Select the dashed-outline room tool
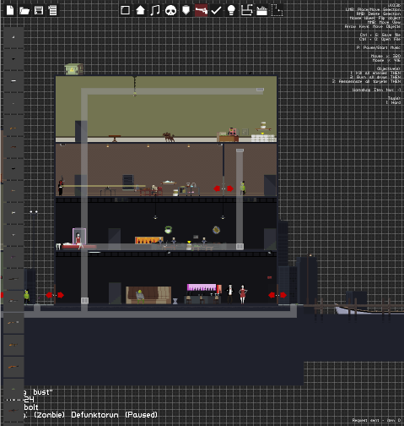Image resolution: width=404 pixels, height=426 pixels. click(277, 10)
